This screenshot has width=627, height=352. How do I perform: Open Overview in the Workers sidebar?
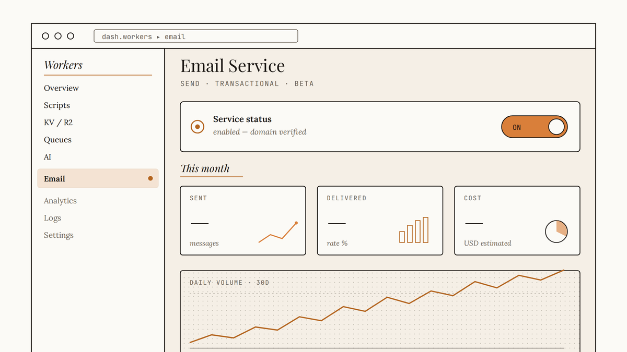(61, 88)
